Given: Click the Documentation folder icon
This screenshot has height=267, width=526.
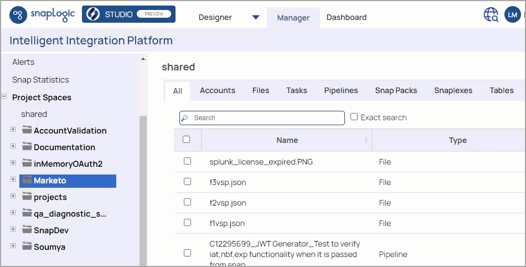Looking at the screenshot, I should 27,147.
